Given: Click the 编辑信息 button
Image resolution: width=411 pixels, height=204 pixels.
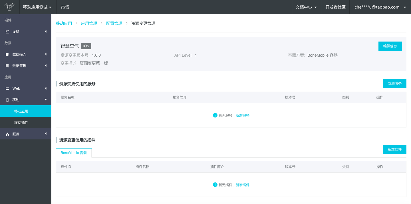Looking at the screenshot, I should pyautogui.click(x=390, y=46).
